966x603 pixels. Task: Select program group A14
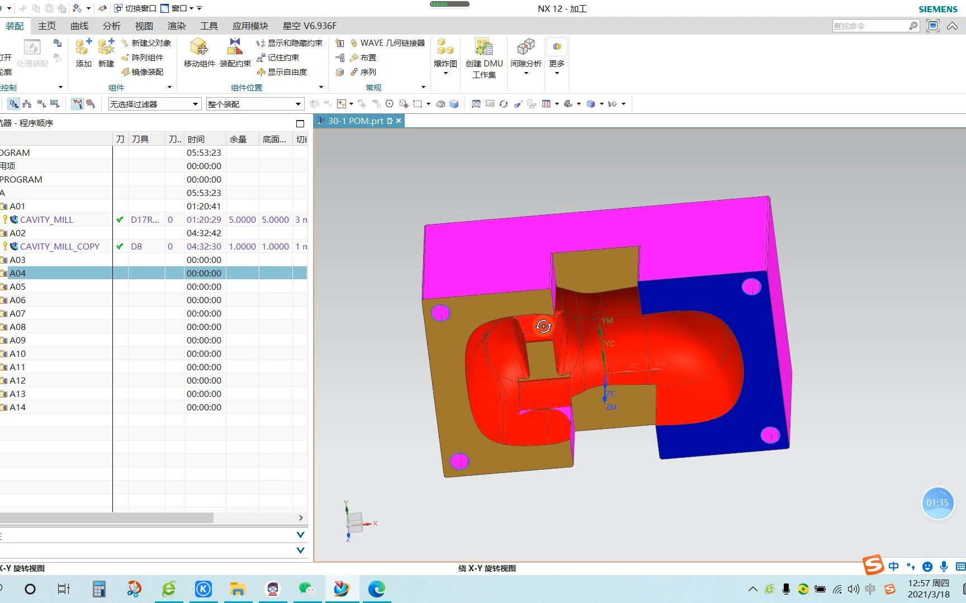pyautogui.click(x=17, y=407)
